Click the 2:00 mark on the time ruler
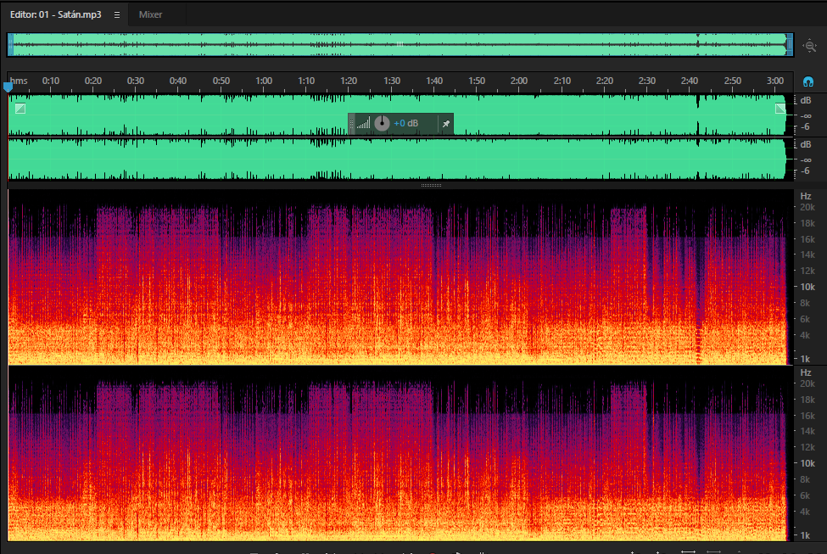 (519, 81)
